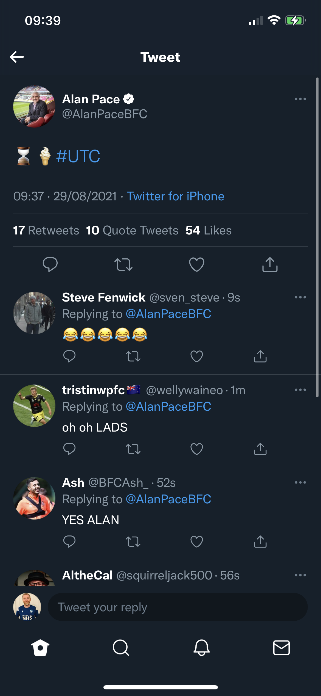Reply to the "oh oh LADS" tweet
The height and width of the screenshot is (696, 321).
(69, 449)
